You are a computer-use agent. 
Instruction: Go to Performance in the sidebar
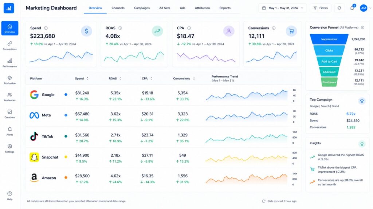(x=10, y=63)
